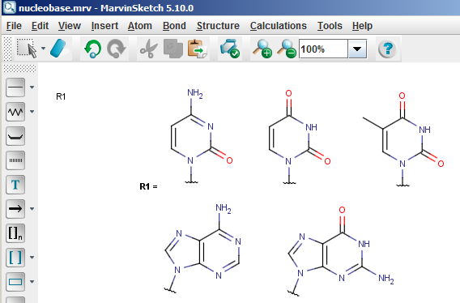Open the Help menu
The width and height of the screenshot is (460, 303).
[362, 26]
